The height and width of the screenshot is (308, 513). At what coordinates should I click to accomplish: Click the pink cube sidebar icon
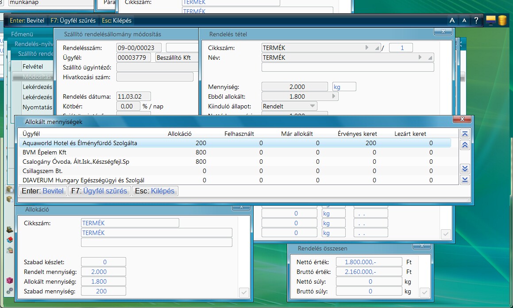9,281
